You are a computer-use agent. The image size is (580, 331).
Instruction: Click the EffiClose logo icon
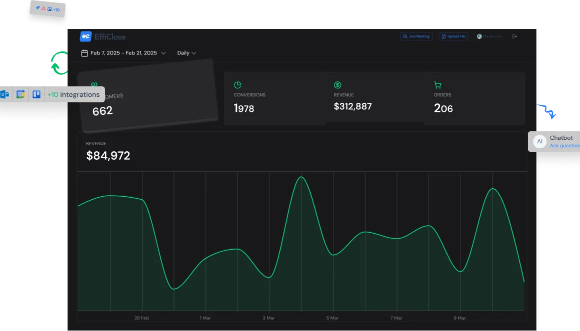(x=85, y=36)
